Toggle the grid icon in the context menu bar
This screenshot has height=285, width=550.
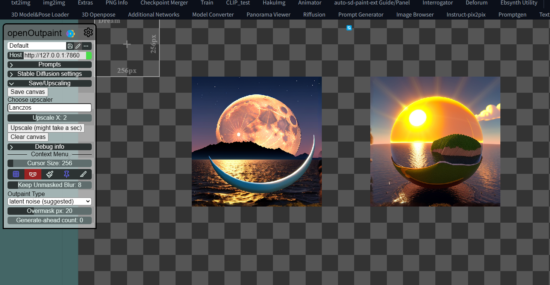click(15, 174)
